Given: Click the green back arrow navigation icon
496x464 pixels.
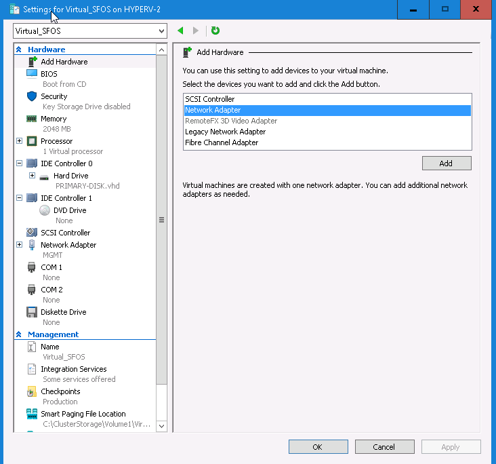Looking at the screenshot, I should click(x=180, y=31).
